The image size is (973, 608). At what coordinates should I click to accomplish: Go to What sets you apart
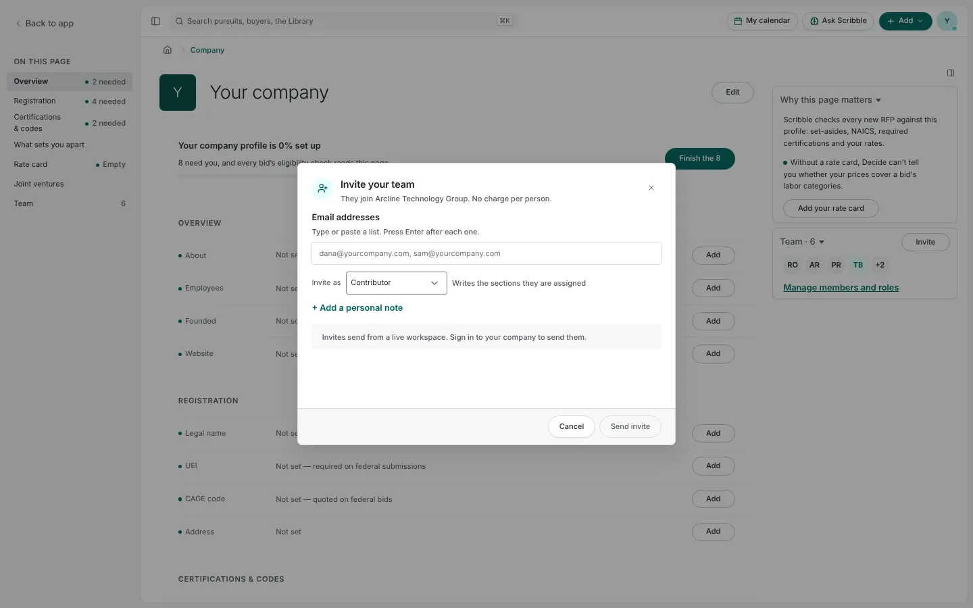click(x=70, y=145)
